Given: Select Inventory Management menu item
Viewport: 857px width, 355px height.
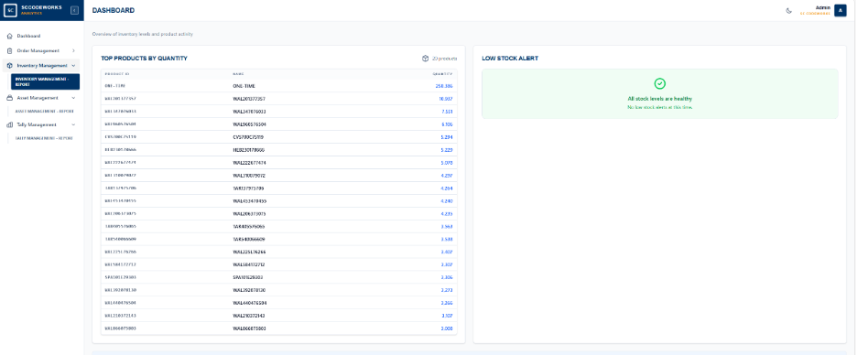Looking at the screenshot, I should 41,66.
